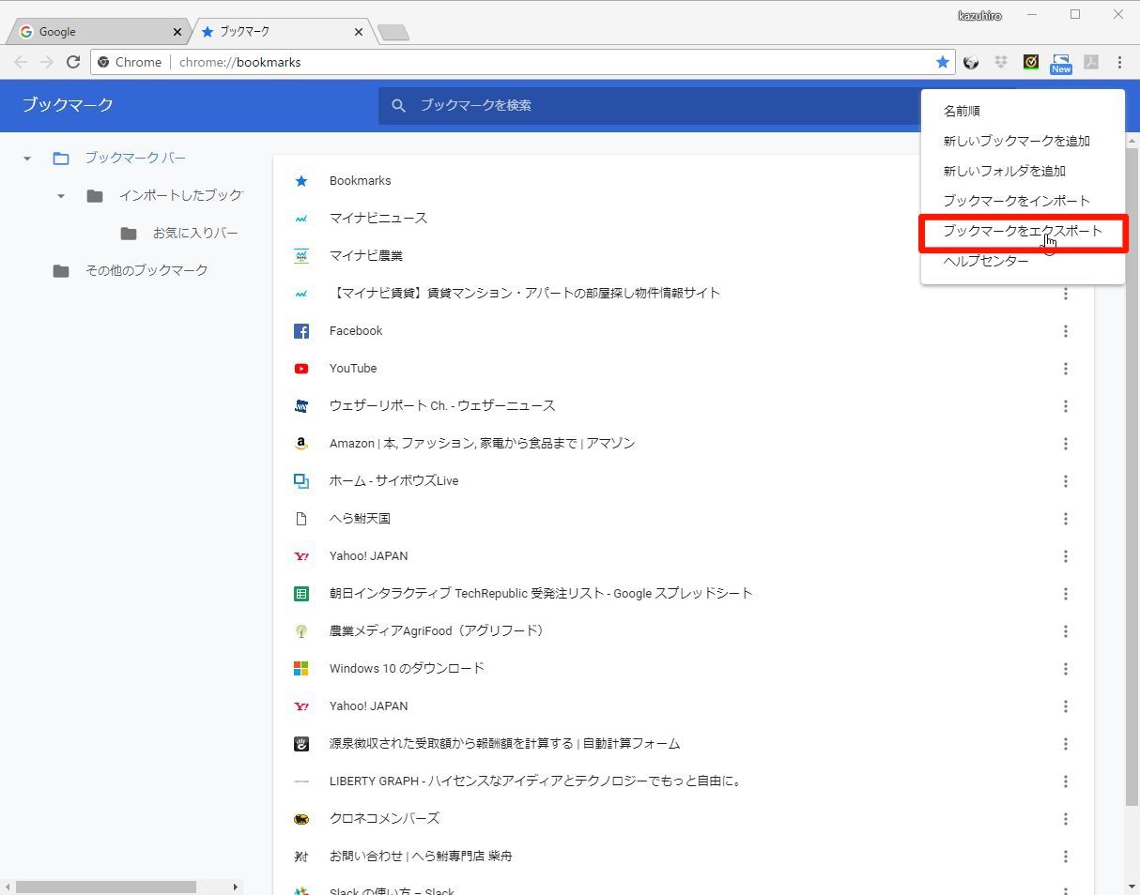Click the search magnifier icon
This screenshot has width=1140, height=895.
pyautogui.click(x=398, y=105)
